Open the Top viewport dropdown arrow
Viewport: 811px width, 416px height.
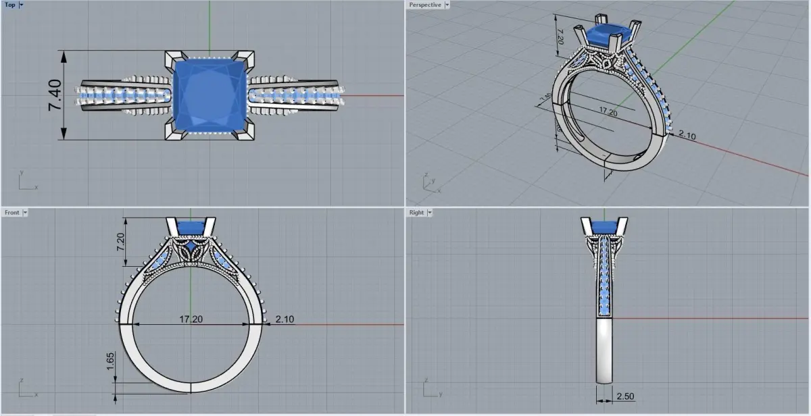click(x=21, y=5)
